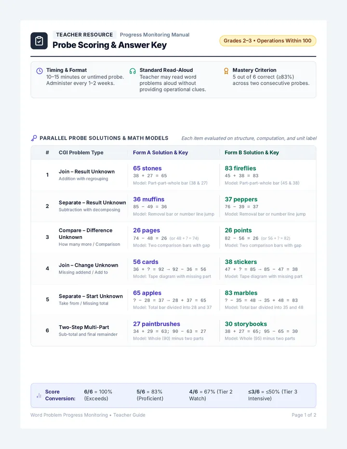Click the Form A Solution & Key column header
Screen dimensions: 347x449
click(x=160, y=153)
